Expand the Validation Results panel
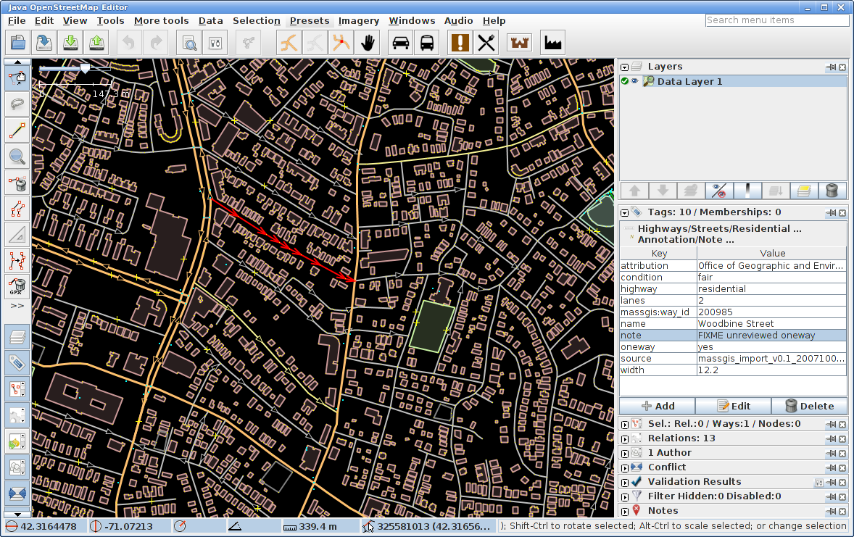The width and height of the screenshot is (854, 537). tap(625, 482)
